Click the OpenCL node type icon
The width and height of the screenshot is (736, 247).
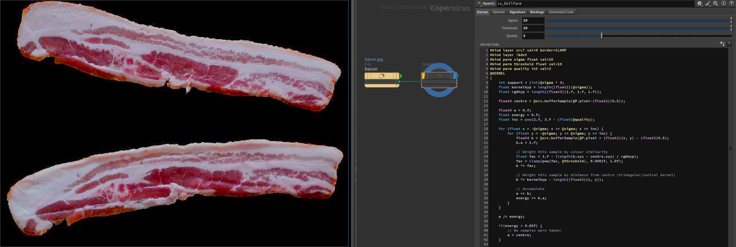(479, 4)
